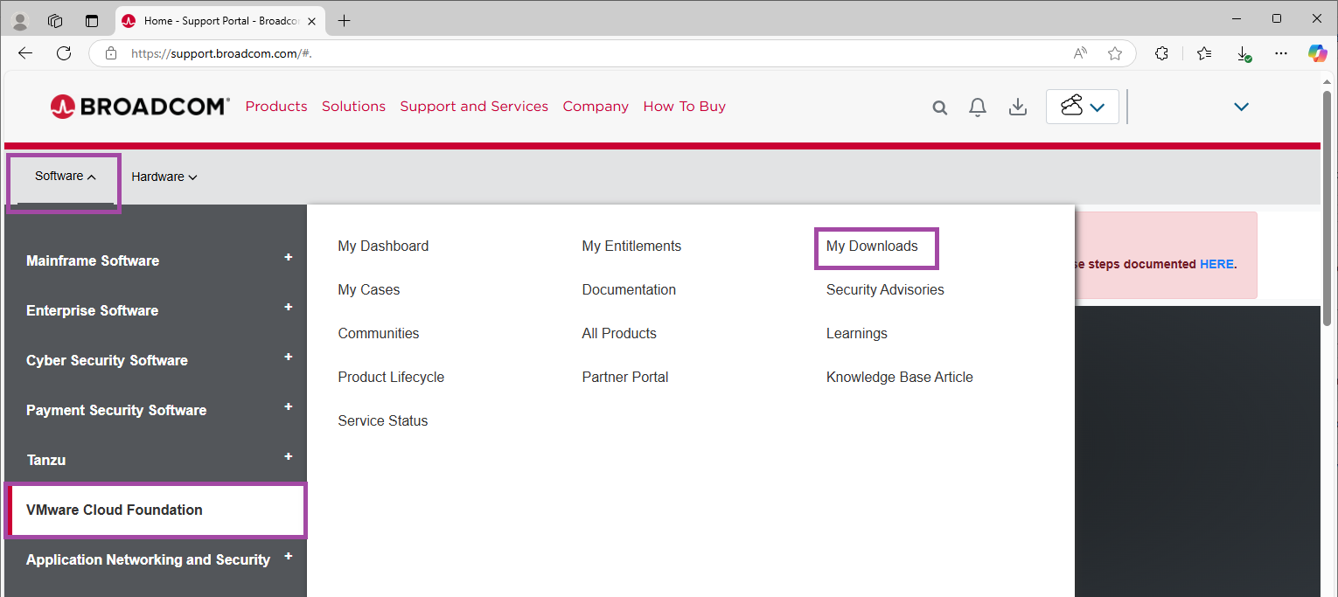Screen dimensions: 1338x597
Task: Expand the Mainframe Software section
Action: 288,259
